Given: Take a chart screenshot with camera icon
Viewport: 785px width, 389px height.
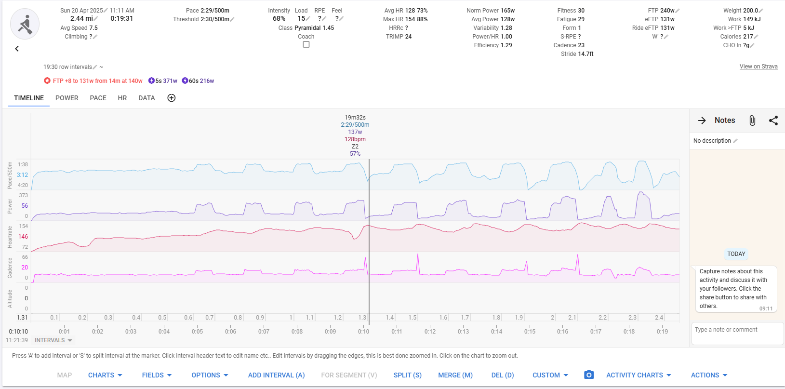Looking at the screenshot, I should pos(589,375).
